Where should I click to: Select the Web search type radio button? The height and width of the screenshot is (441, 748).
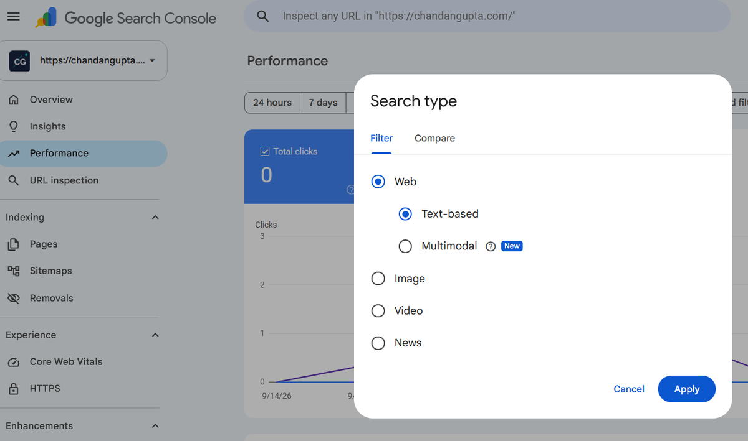378,182
